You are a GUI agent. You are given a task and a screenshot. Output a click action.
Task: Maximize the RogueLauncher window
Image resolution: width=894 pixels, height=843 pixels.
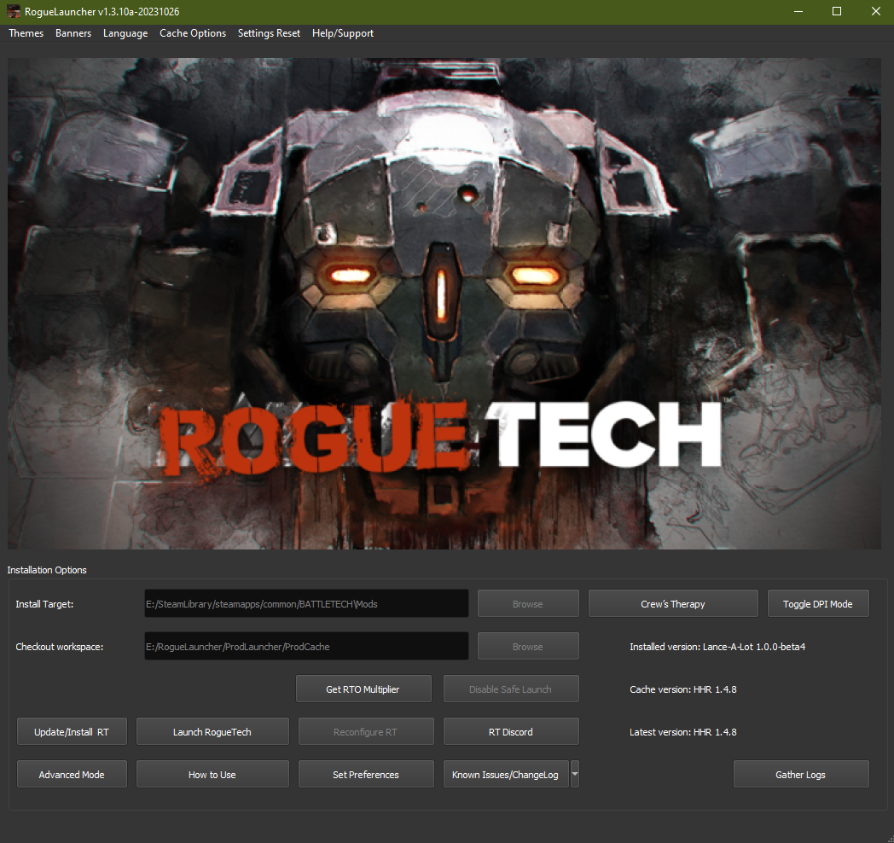pyautogui.click(x=836, y=11)
